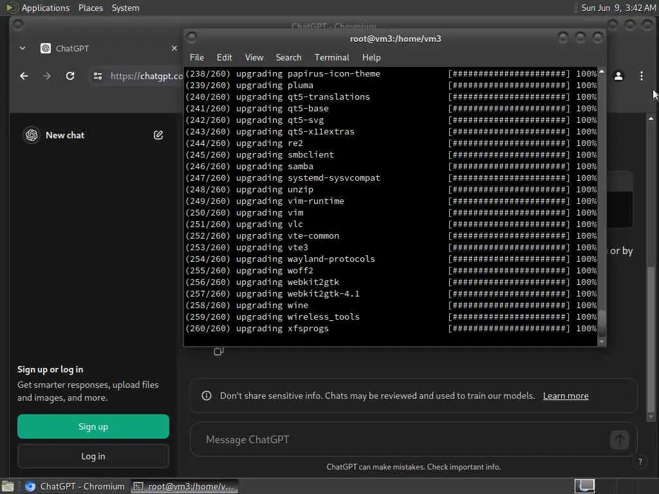Click the ChatGPT can make mistakes disclaimer
659x494 pixels.
(x=414, y=467)
